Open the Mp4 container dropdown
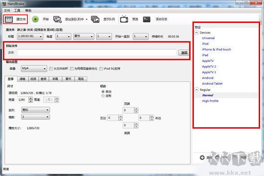264x176 pixels. pyautogui.click(x=34, y=68)
